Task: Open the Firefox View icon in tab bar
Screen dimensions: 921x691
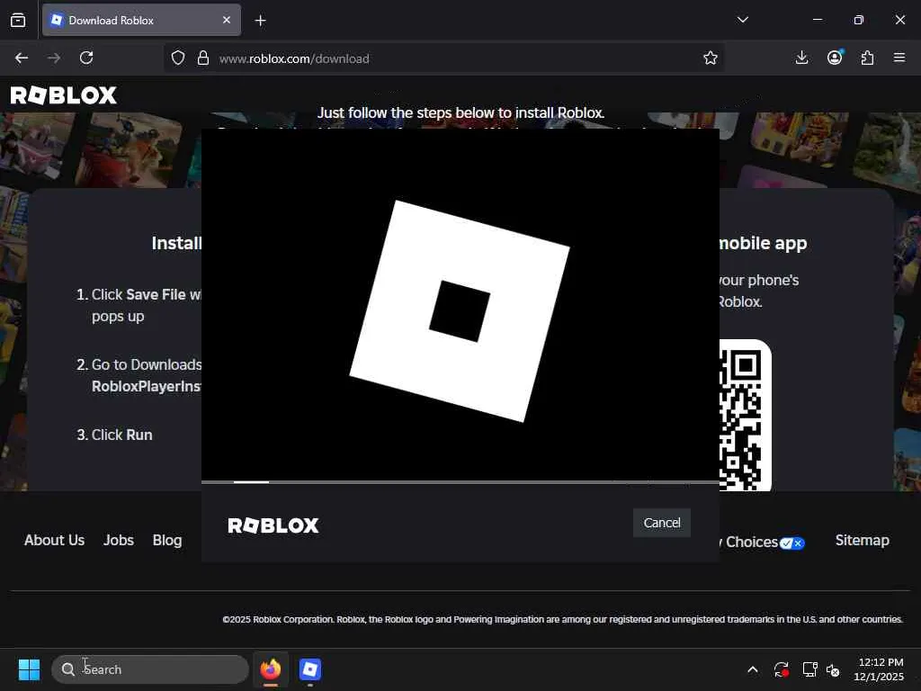Action: point(18,20)
